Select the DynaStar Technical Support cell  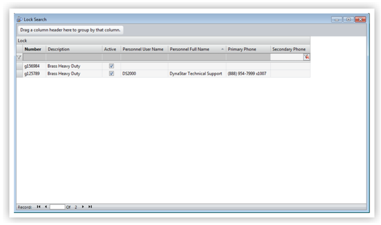(x=195, y=74)
